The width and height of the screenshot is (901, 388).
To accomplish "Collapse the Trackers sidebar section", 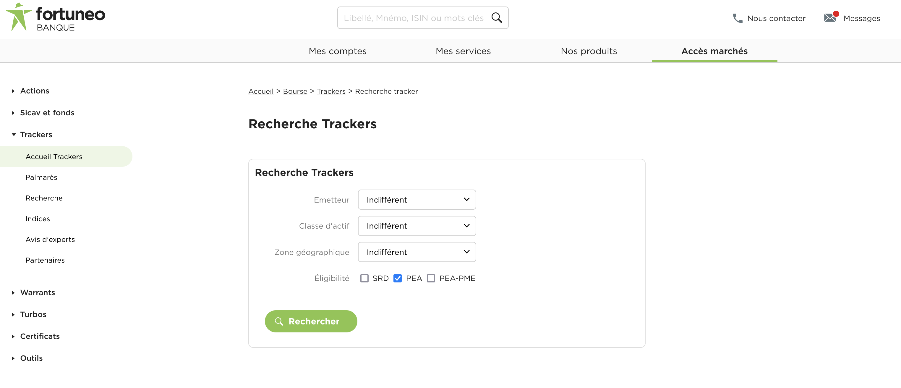I will (14, 135).
